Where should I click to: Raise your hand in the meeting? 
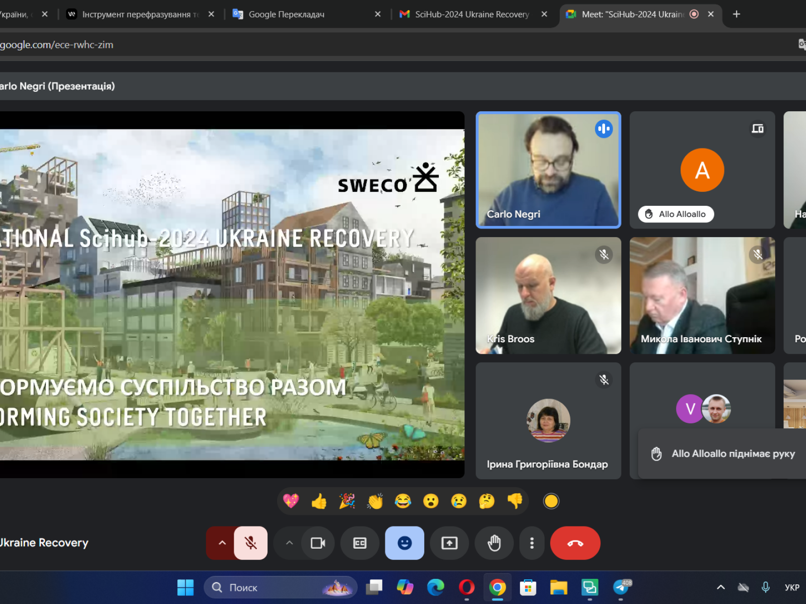click(x=494, y=543)
